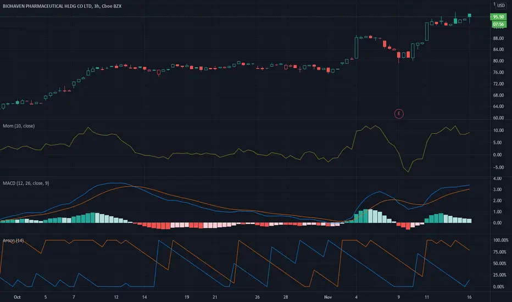Click the 4.00 MACD scale value

tap(497, 178)
